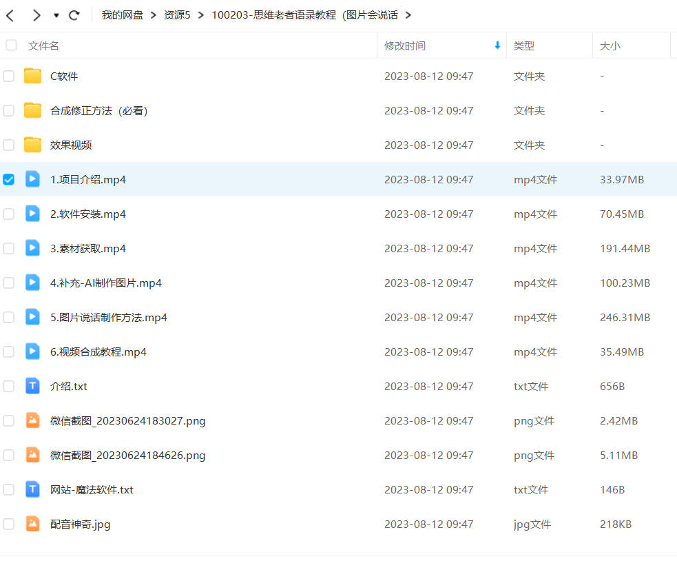Click the 合成修正方法 folder icon

[32, 110]
